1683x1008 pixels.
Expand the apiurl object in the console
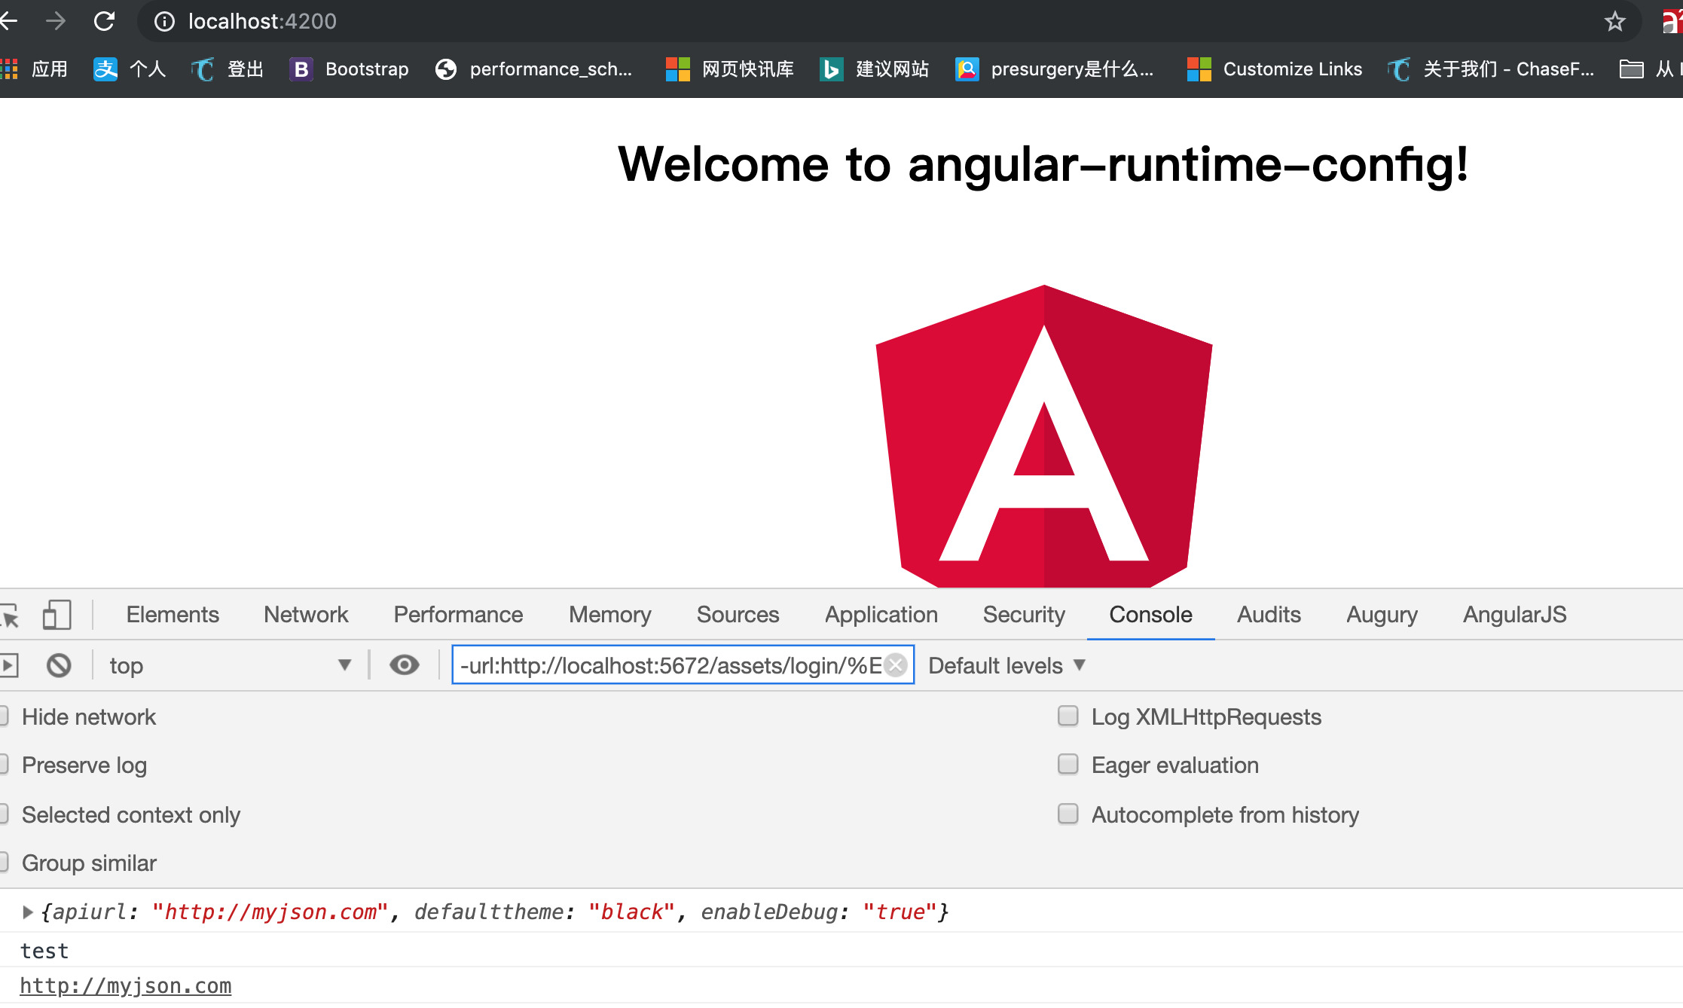pyautogui.click(x=28, y=912)
